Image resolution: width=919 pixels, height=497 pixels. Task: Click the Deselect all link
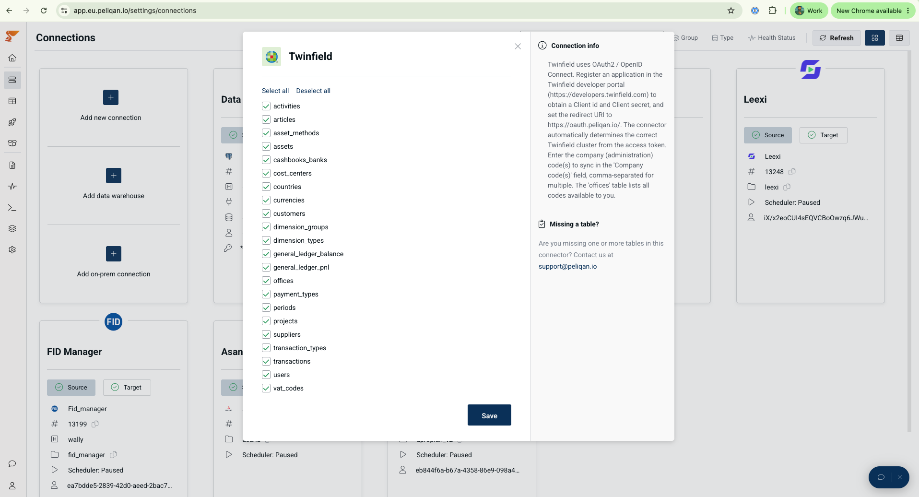[313, 91]
